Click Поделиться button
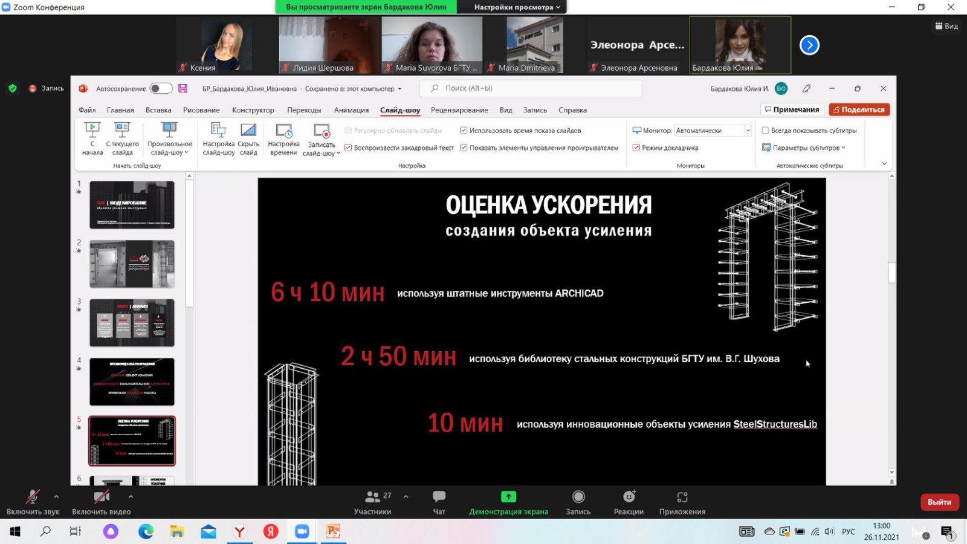 click(x=859, y=109)
